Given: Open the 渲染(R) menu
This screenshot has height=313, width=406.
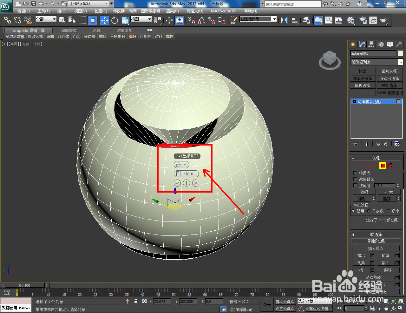Looking at the screenshot, I should tap(172, 11).
